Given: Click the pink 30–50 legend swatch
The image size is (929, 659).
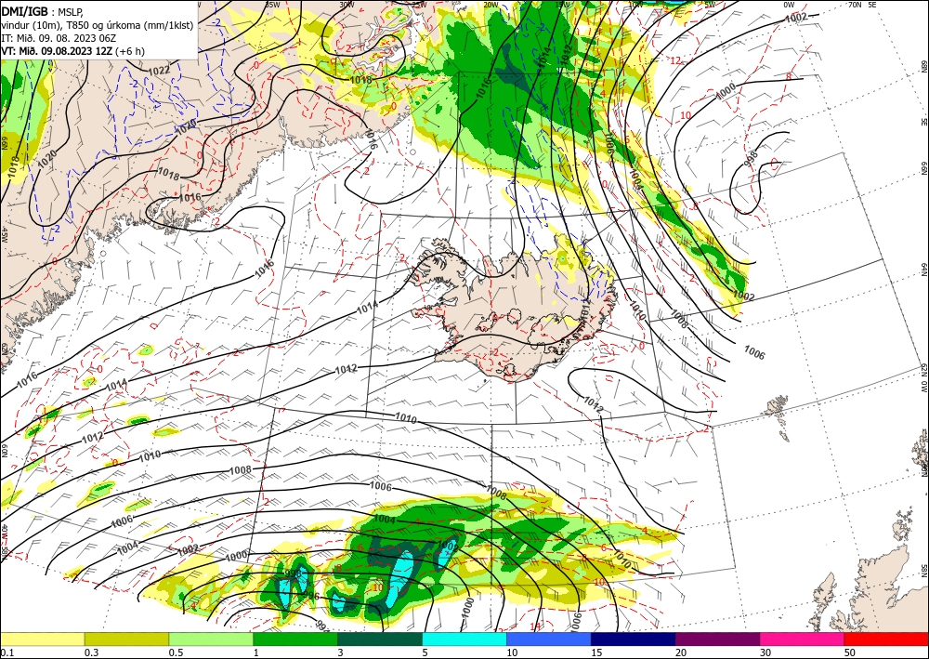Looking at the screenshot, I should [803, 639].
